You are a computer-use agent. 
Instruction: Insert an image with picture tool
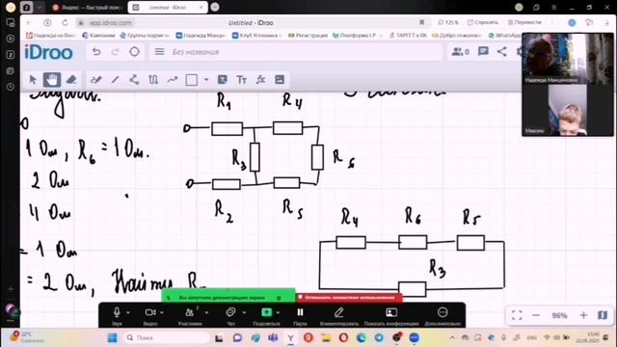click(x=280, y=80)
